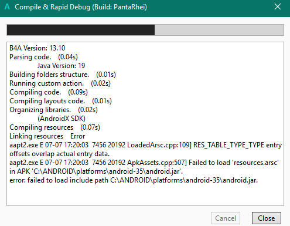Select the Compiling code log line

point(49,92)
